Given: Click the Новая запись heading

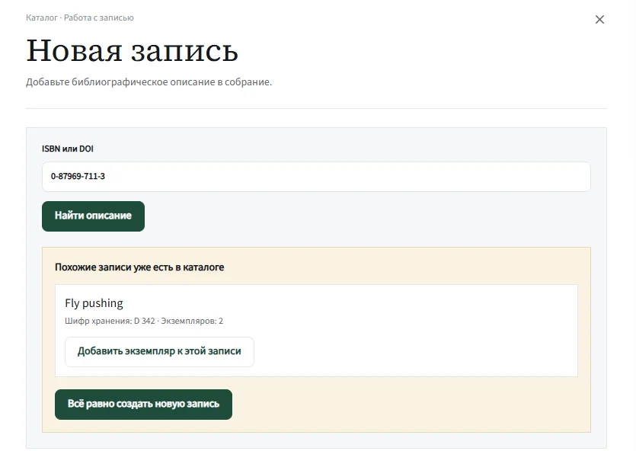Looking at the screenshot, I should (133, 51).
